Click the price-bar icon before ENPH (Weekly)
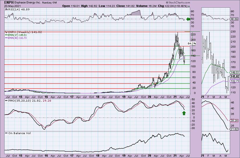Screen dimensions: 240x158 (6, 32)
